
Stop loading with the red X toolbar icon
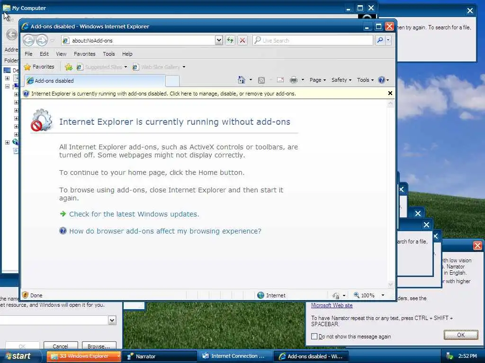click(242, 40)
